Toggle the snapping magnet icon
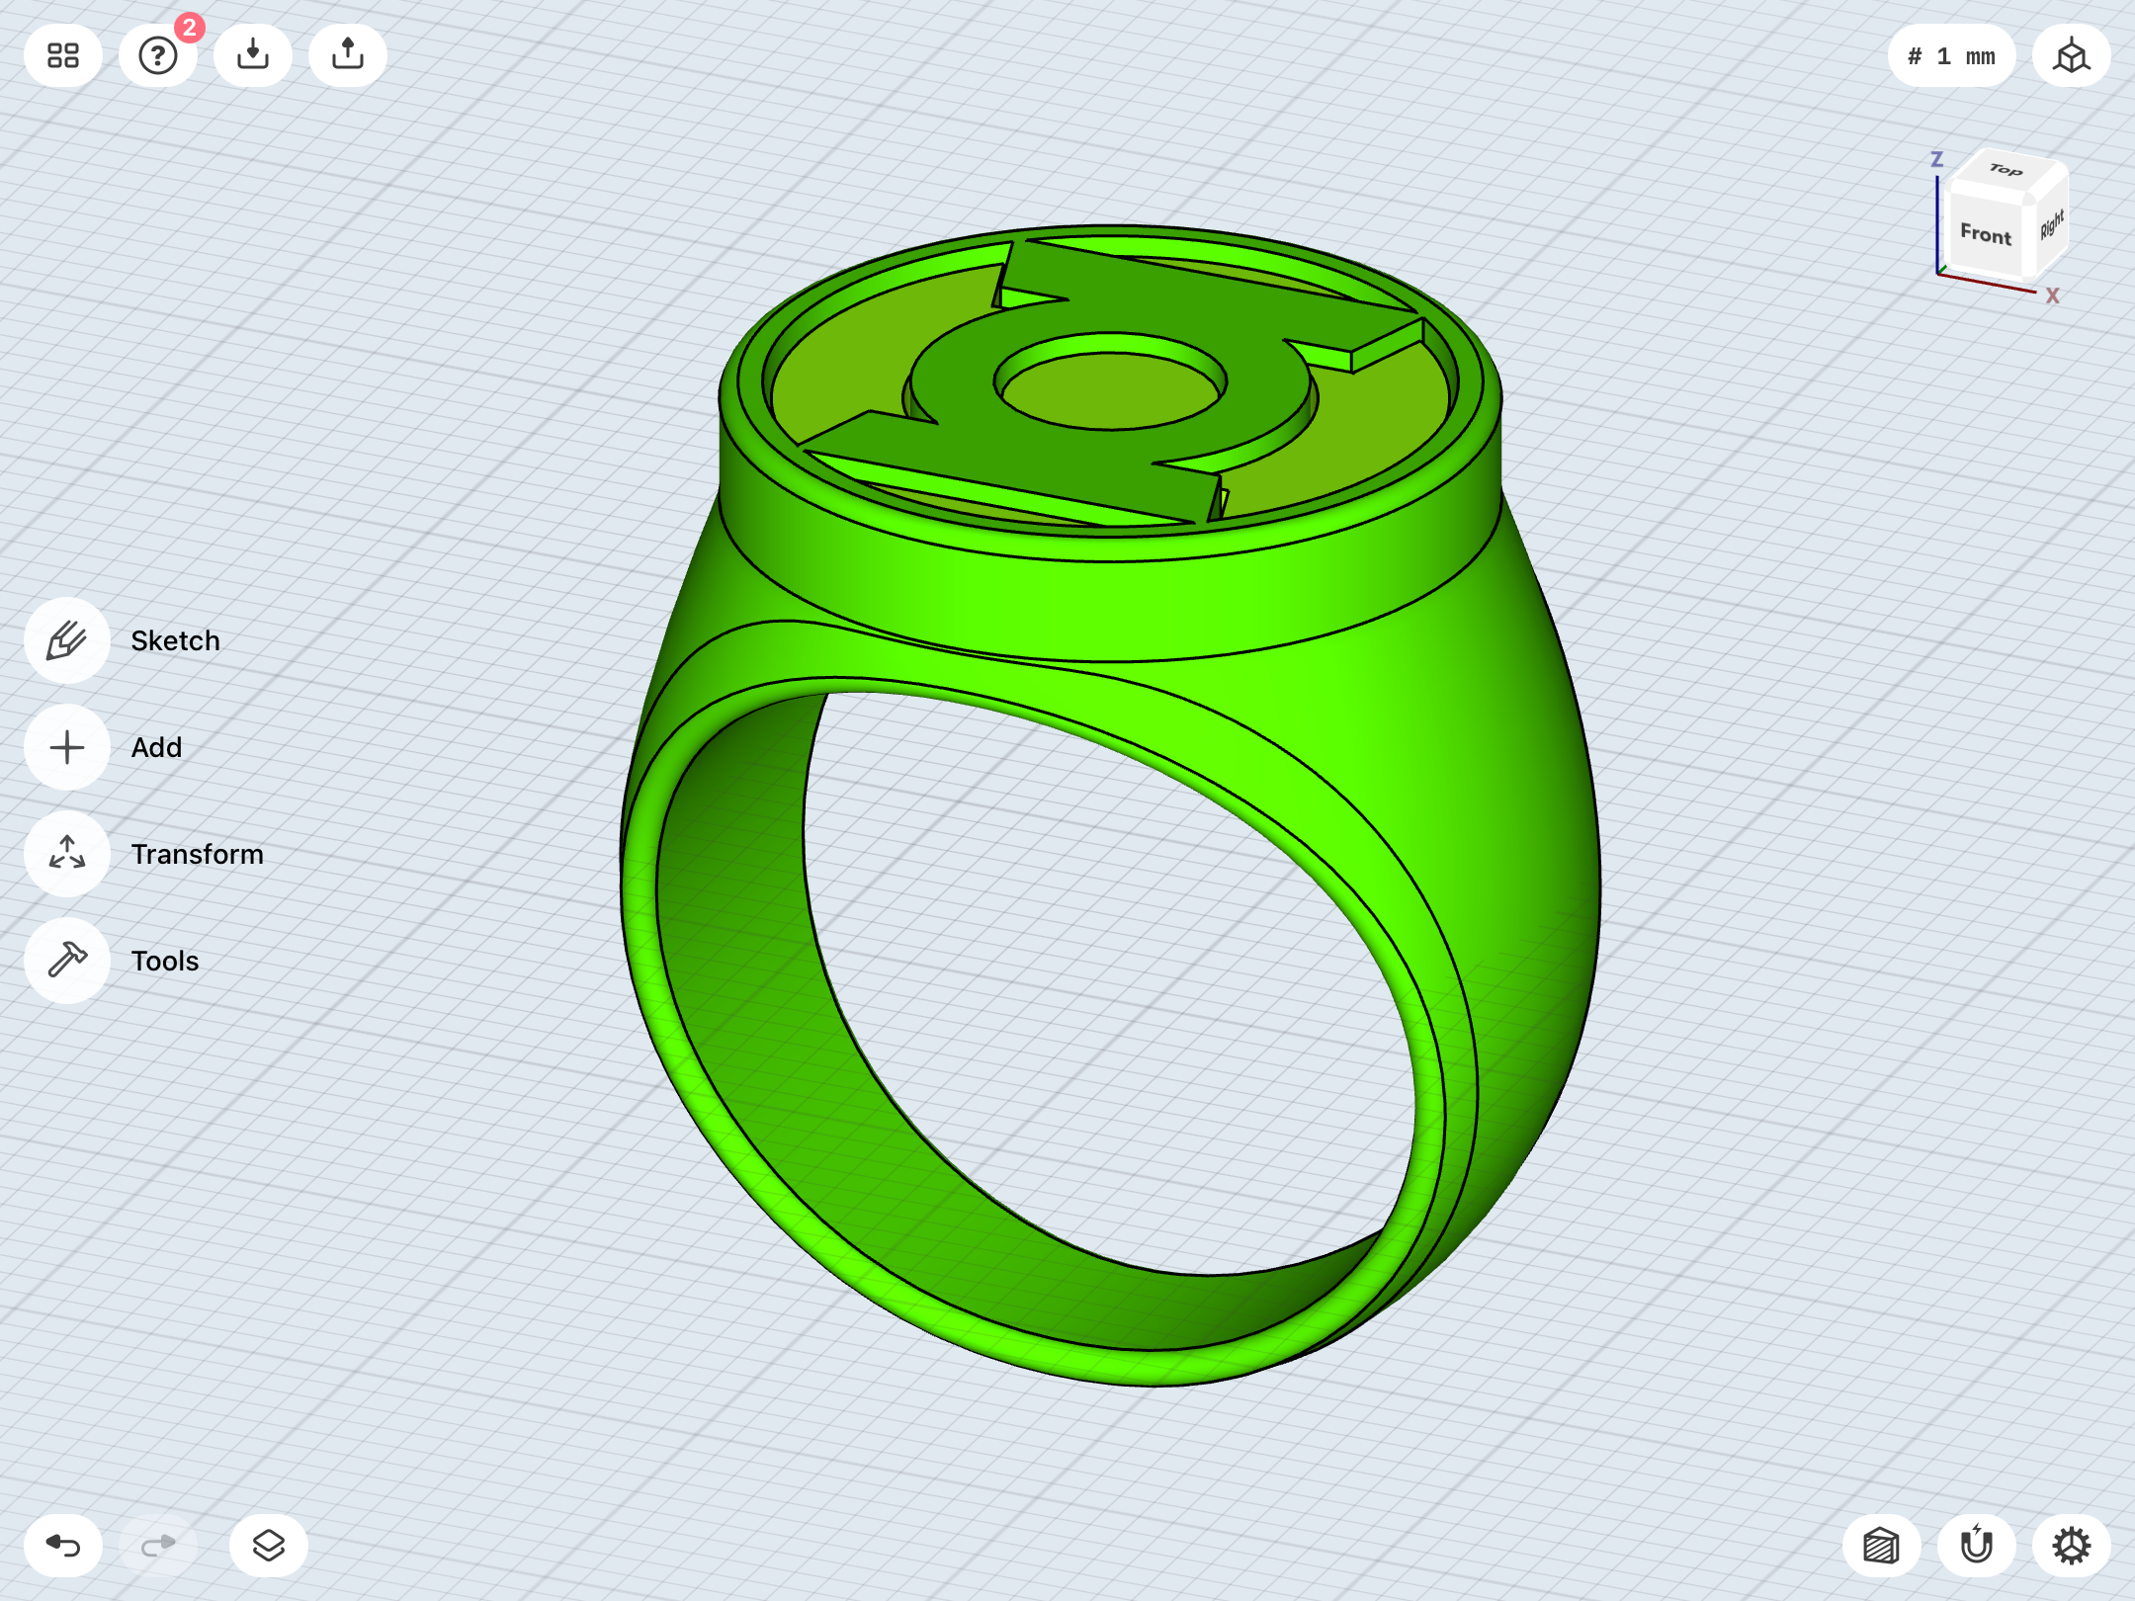The height and width of the screenshot is (1601, 2135). coord(1977,1546)
